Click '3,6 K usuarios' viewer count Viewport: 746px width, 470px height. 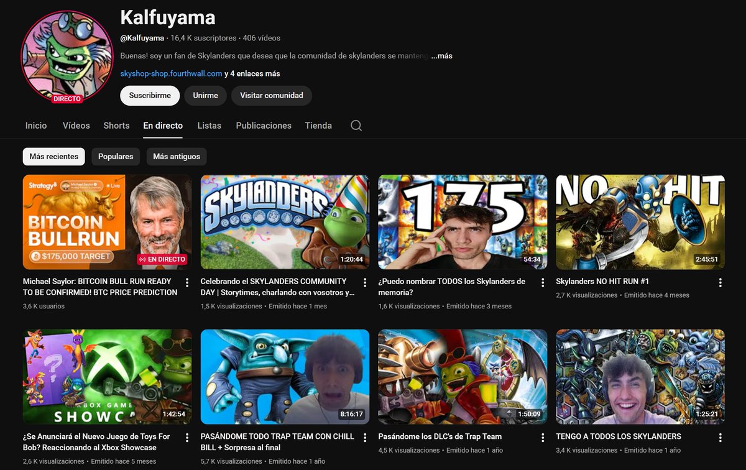coord(44,306)
